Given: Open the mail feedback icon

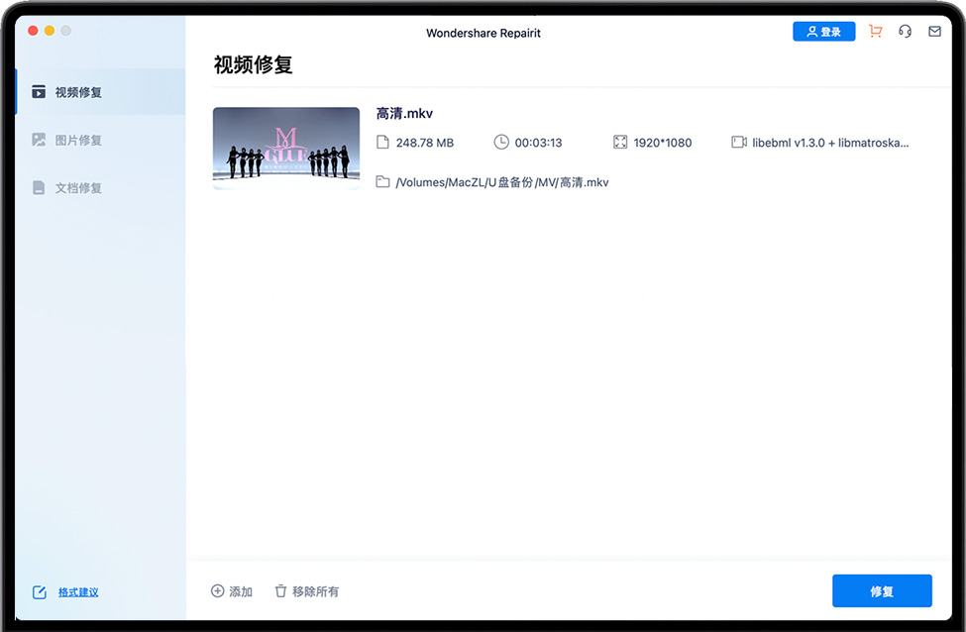Looking at the screenshot, I should [934, 32].
